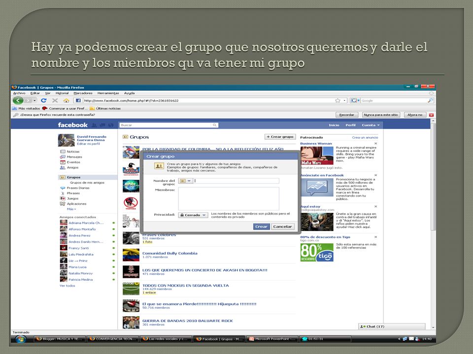Image resolution: width=473 pixels, height=354 pixels.
Task: Open back/forward history dropdown arrow
Action: [34, 100]
